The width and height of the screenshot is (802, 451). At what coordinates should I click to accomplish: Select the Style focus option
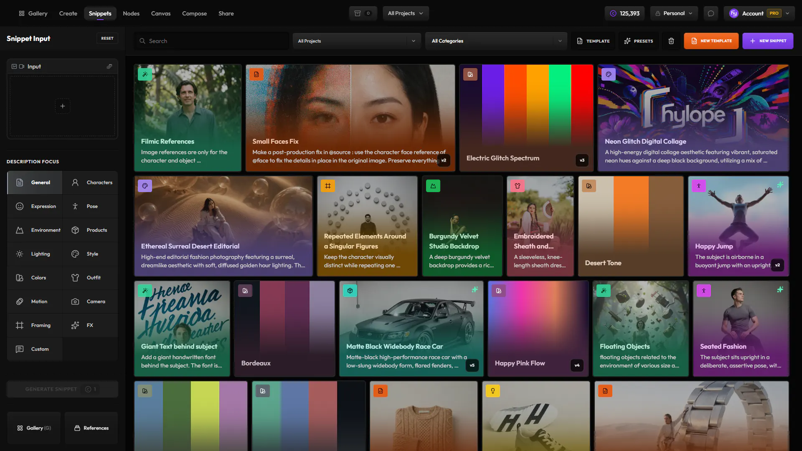click(90, 254)
